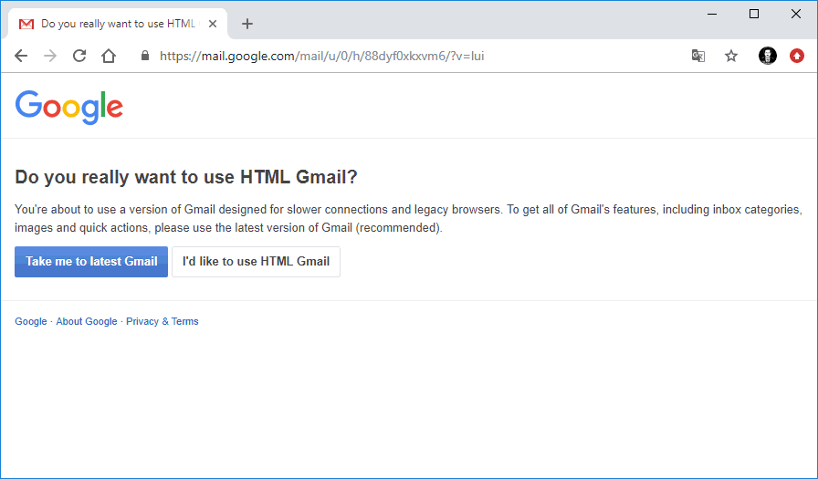Close the HTML Gmail tab
The width and height of the screenshot is (818, 479).
tap(213, 24)
